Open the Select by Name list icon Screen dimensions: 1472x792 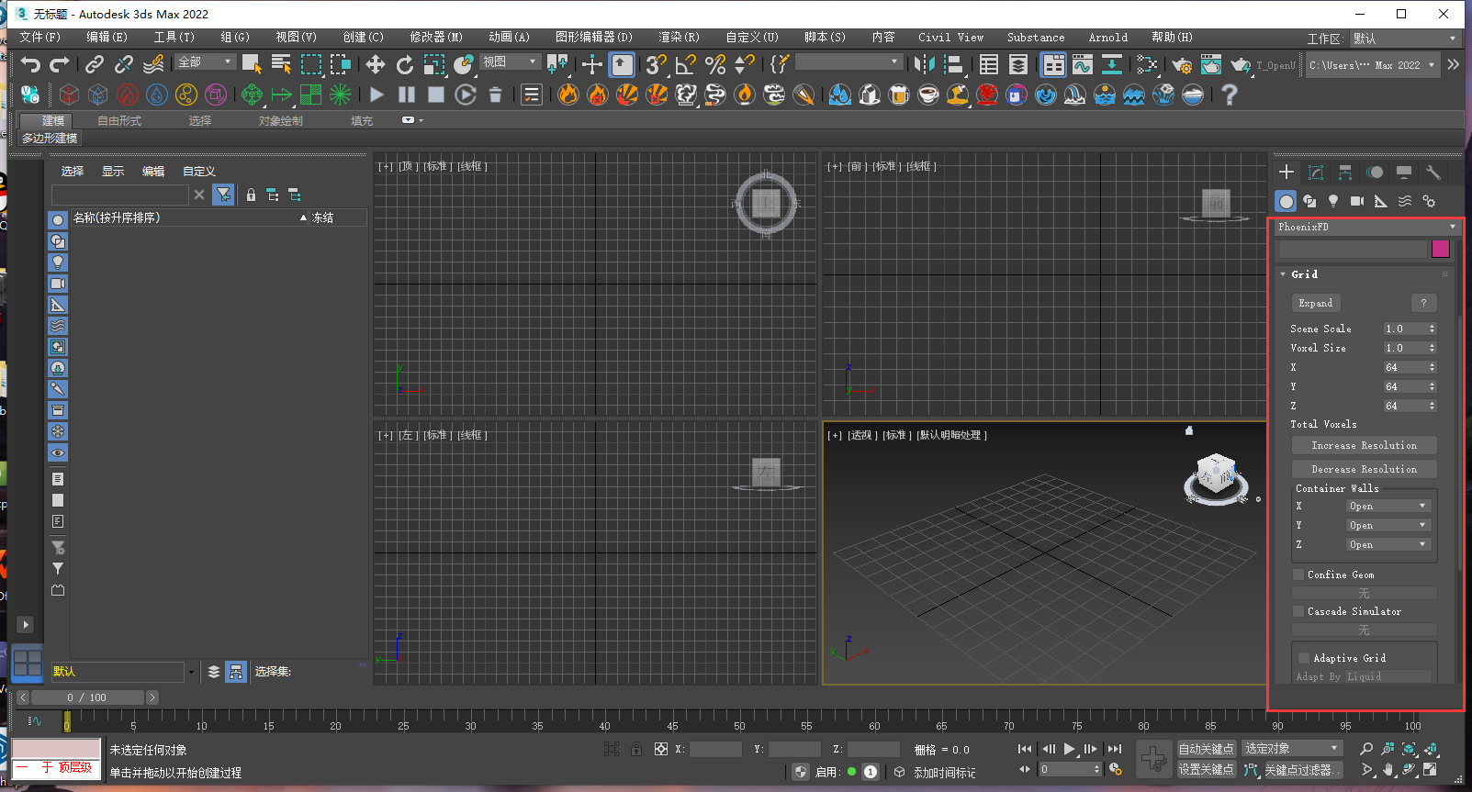[282, 64]
